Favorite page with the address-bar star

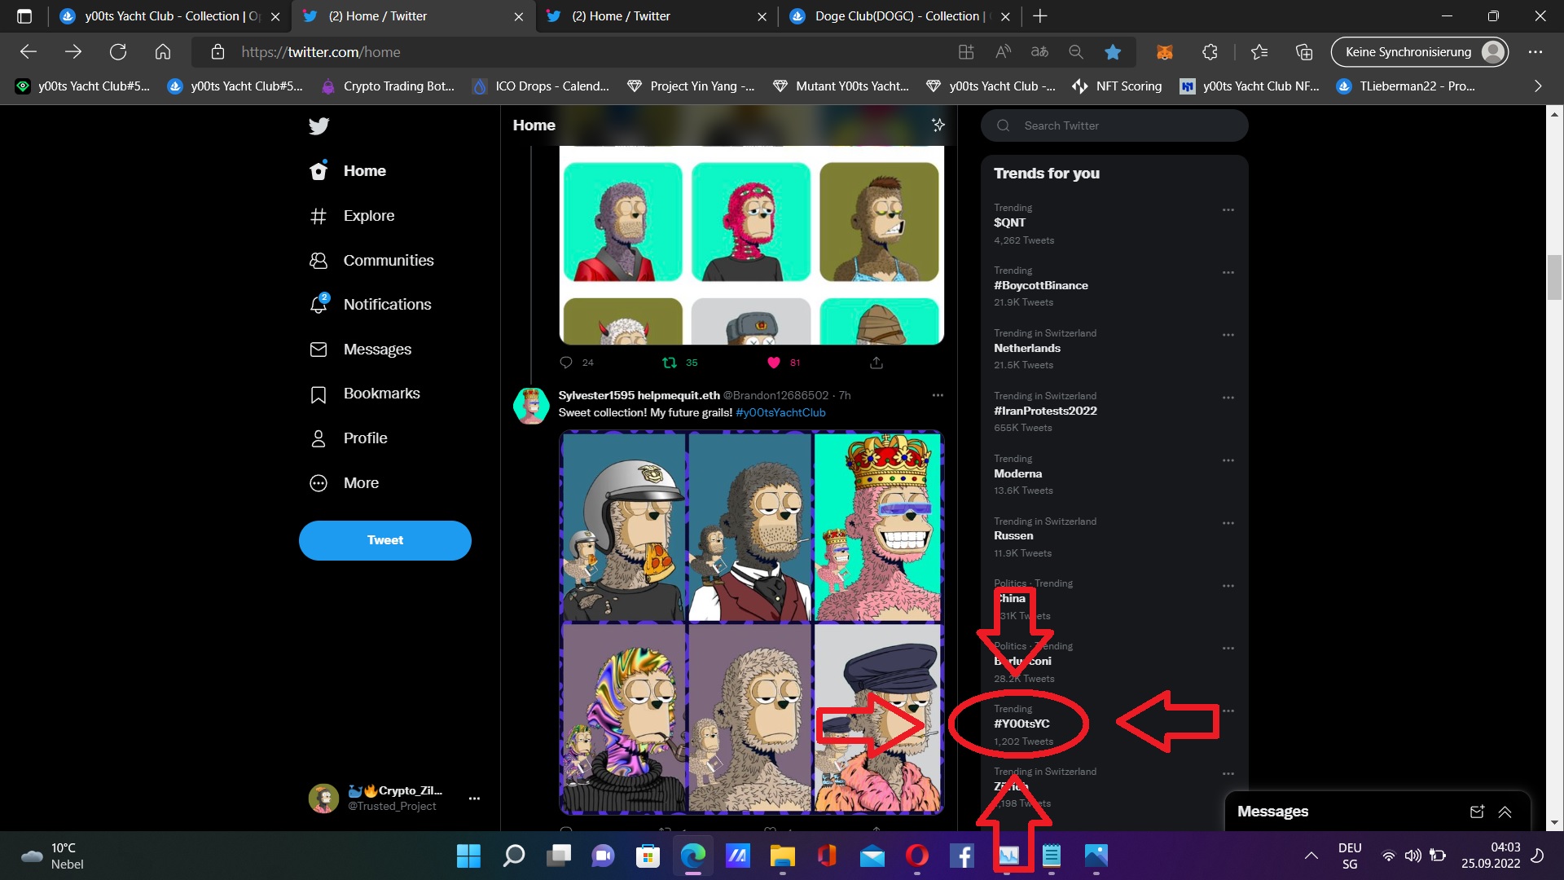tap(1113, 52)
